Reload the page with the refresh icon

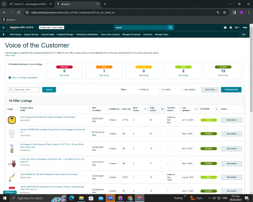(x=19, y=13)
